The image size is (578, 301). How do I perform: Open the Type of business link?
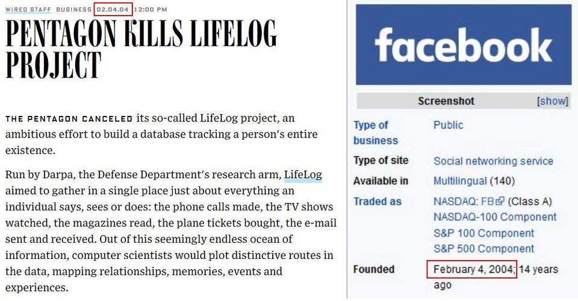(x=376, y=133)
